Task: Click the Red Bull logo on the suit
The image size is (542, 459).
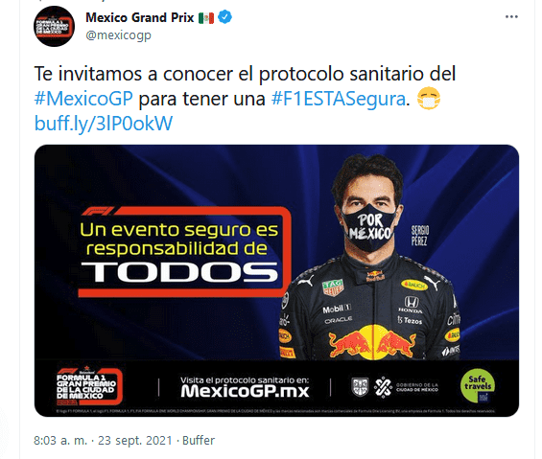Action: [372, 342]
